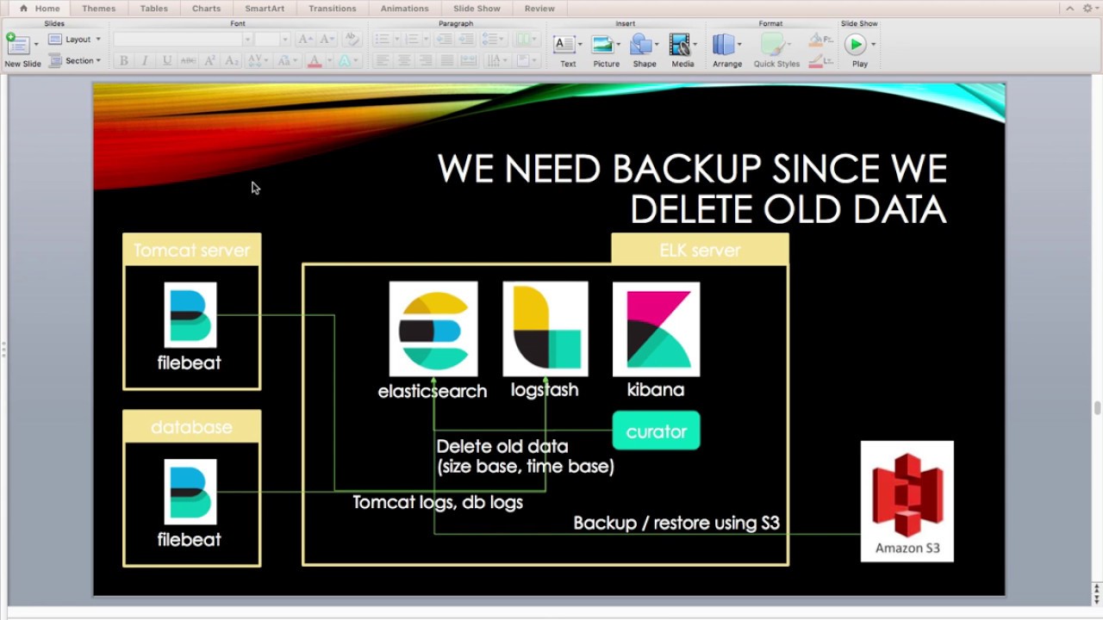Align text right
The height and width of the screenshot is (620, 1103).
point(425,60)
